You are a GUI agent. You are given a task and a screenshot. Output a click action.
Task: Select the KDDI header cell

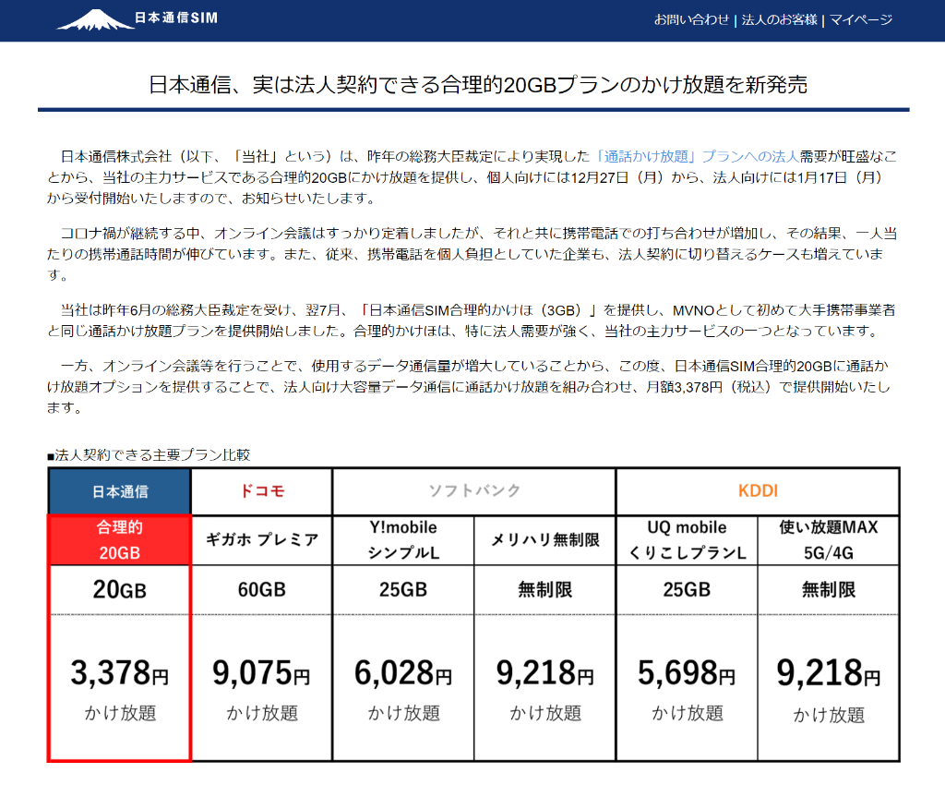click(758, 491)
